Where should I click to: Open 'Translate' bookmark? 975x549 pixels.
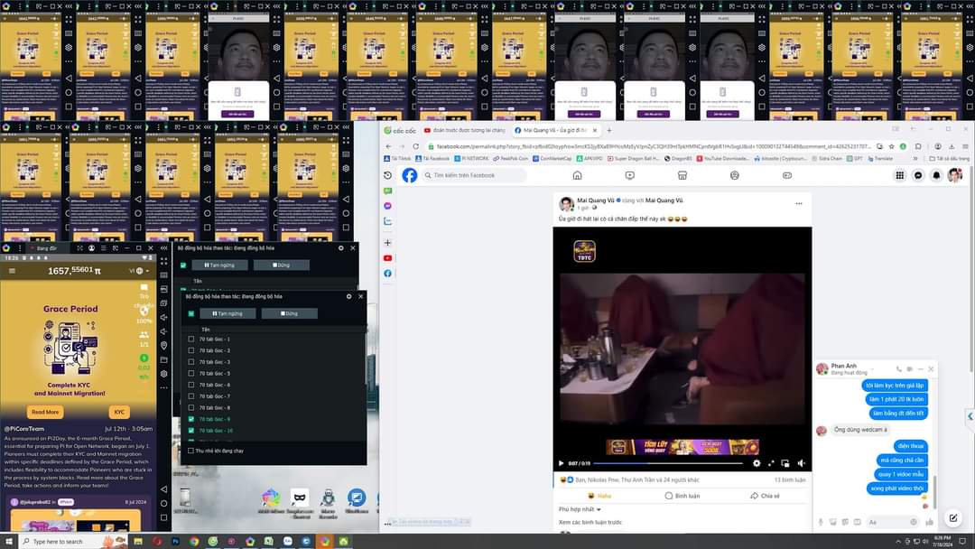pos(880,159)
